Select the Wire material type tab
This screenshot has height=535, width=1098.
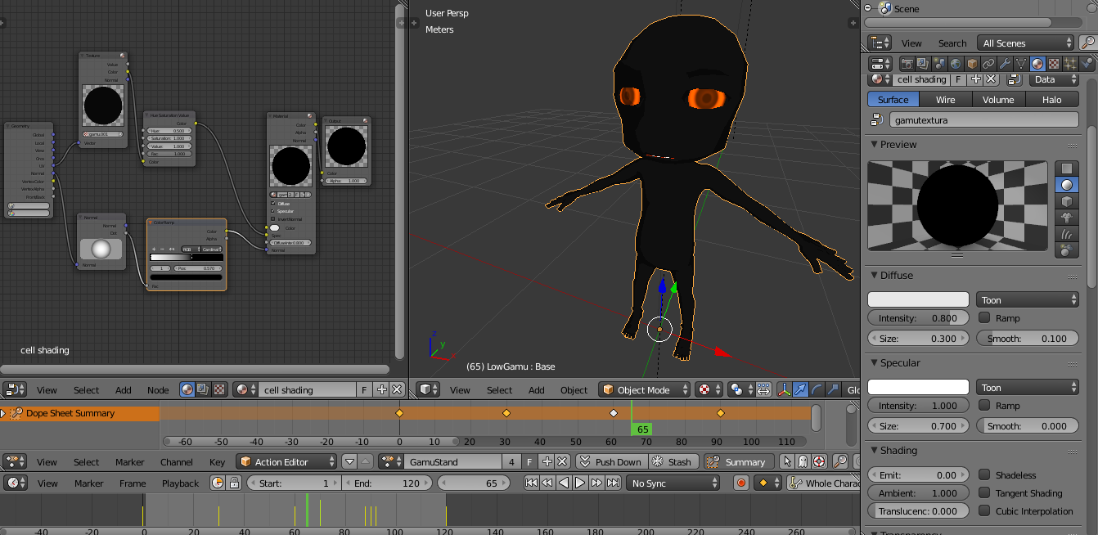tap(945, 100)
